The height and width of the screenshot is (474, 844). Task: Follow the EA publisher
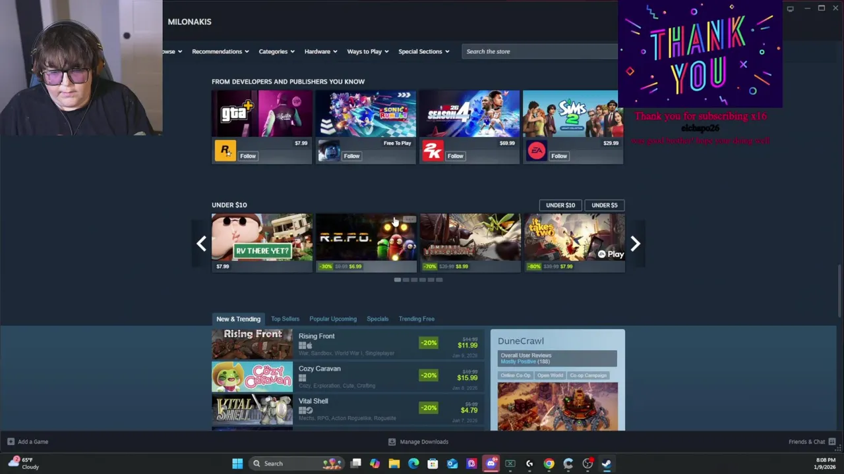tap(559, 156)
